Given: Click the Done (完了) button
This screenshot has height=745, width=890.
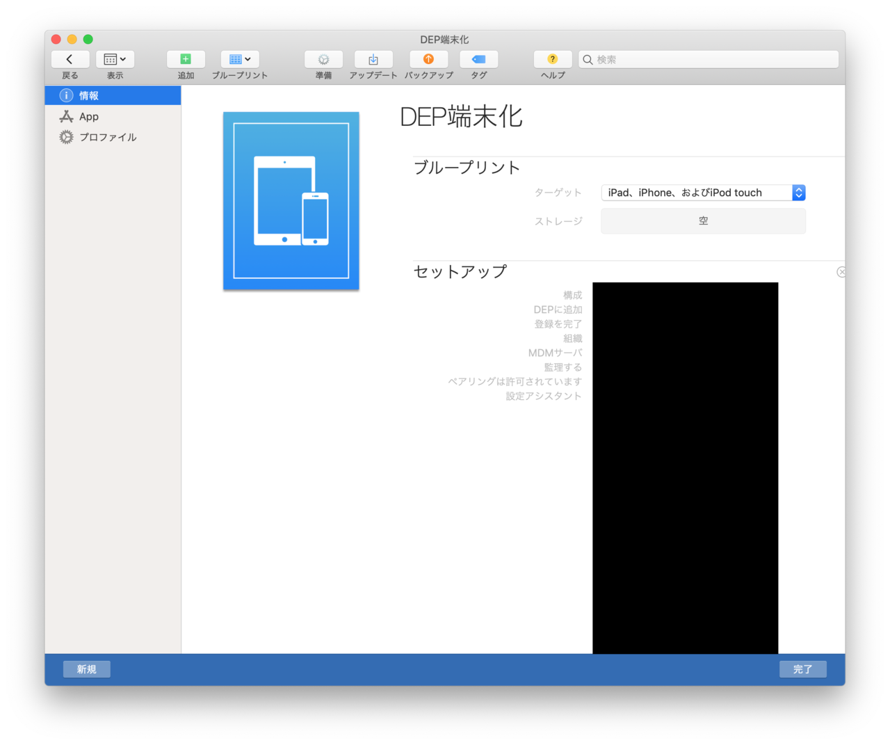Looking at the screenshot, I should pyautogui.click(x=802, y=669).
